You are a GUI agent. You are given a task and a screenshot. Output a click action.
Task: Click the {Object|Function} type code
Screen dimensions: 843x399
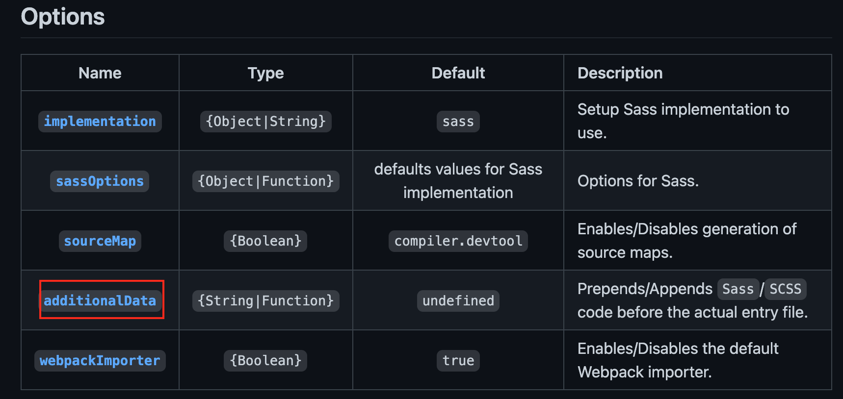point(265,181)
